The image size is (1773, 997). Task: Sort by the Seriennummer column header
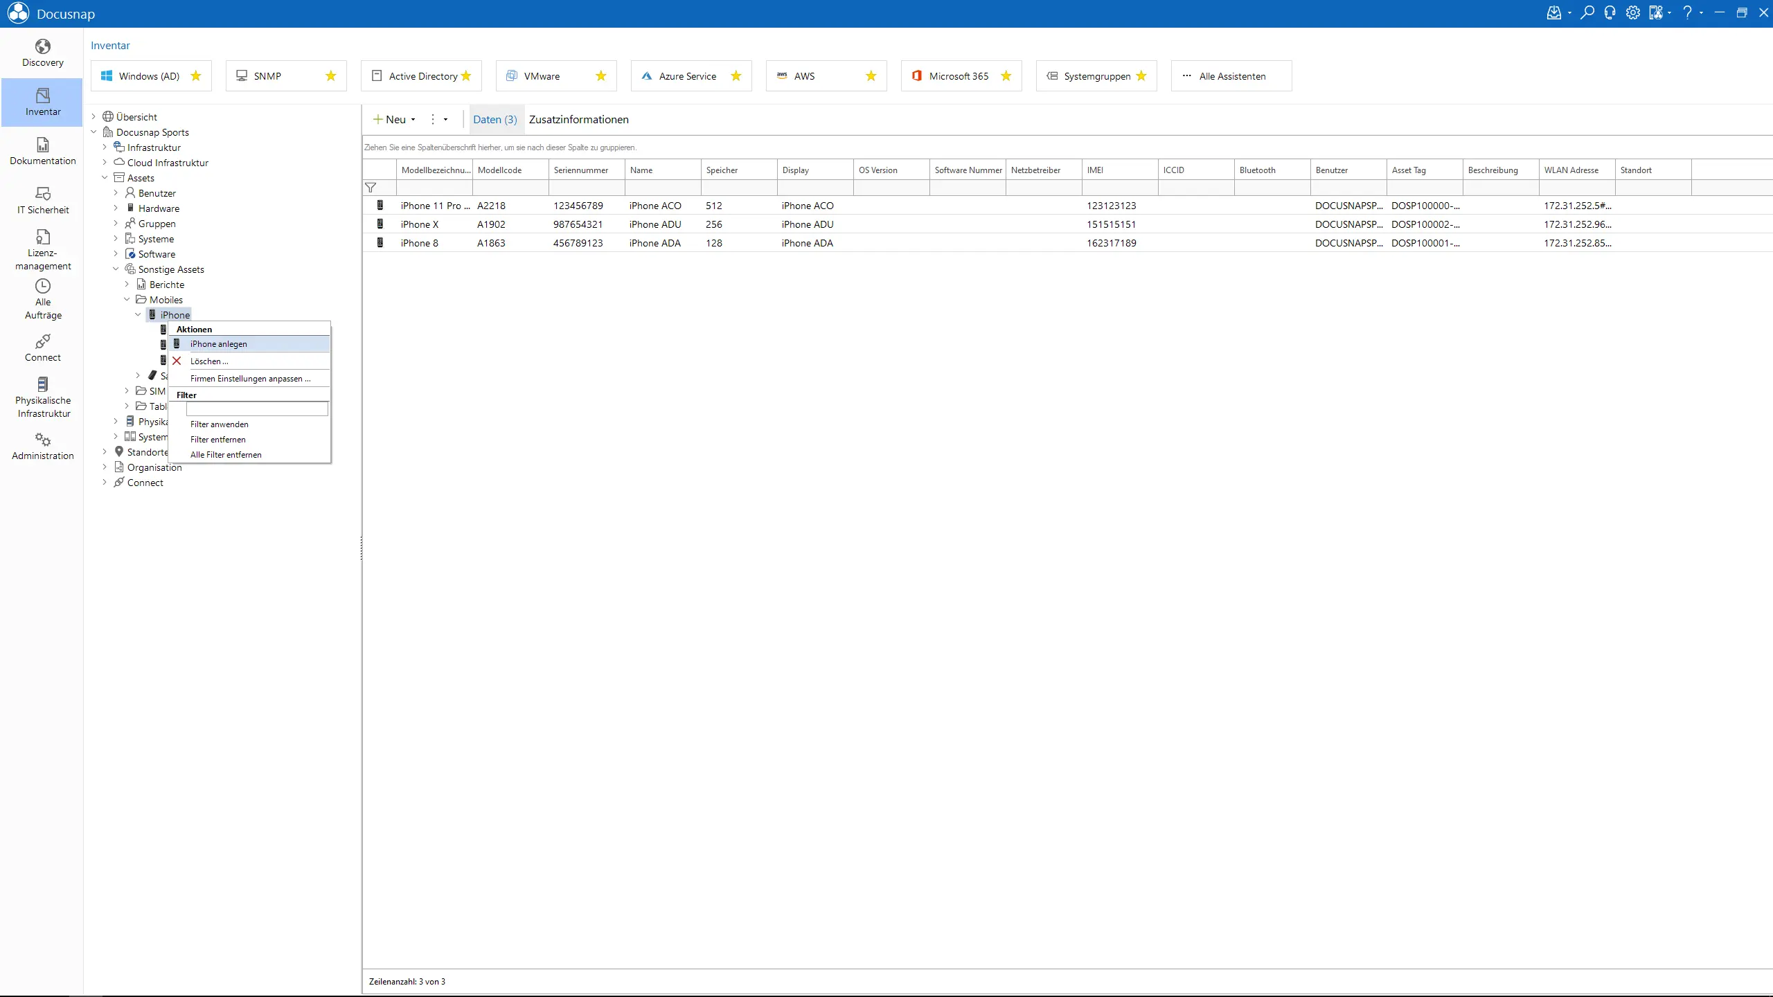[x=587, y=170]
